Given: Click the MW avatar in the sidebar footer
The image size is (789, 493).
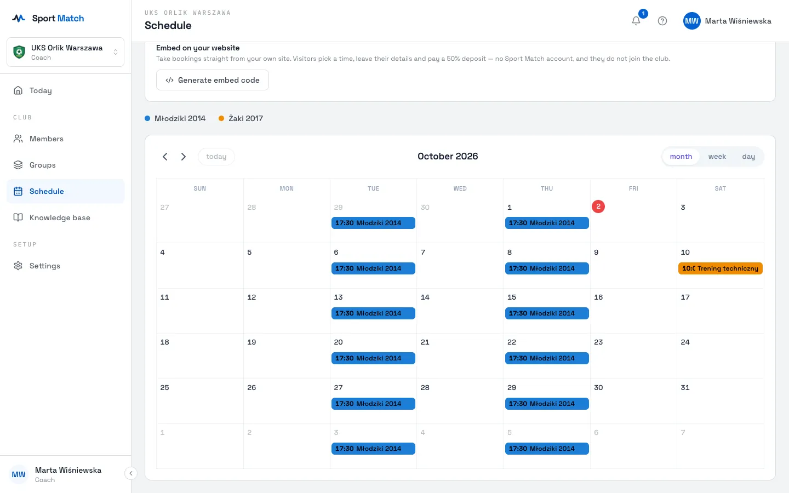Looking at the screenshot, I should (19, 474).
